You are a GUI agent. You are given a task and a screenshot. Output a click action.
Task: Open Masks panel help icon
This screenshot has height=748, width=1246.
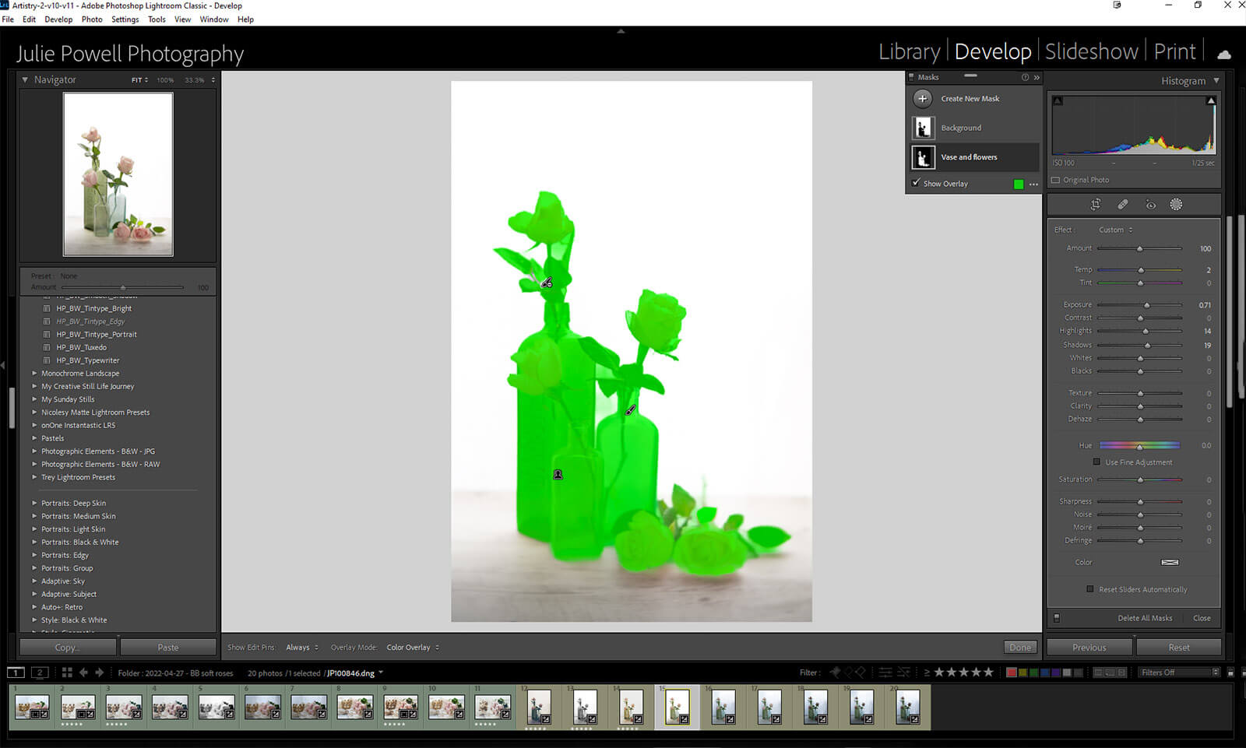(x=1025, y=77)
